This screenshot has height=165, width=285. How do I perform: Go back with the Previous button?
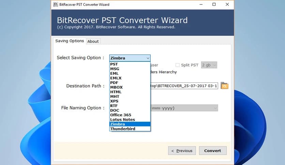tap(182, 151)
